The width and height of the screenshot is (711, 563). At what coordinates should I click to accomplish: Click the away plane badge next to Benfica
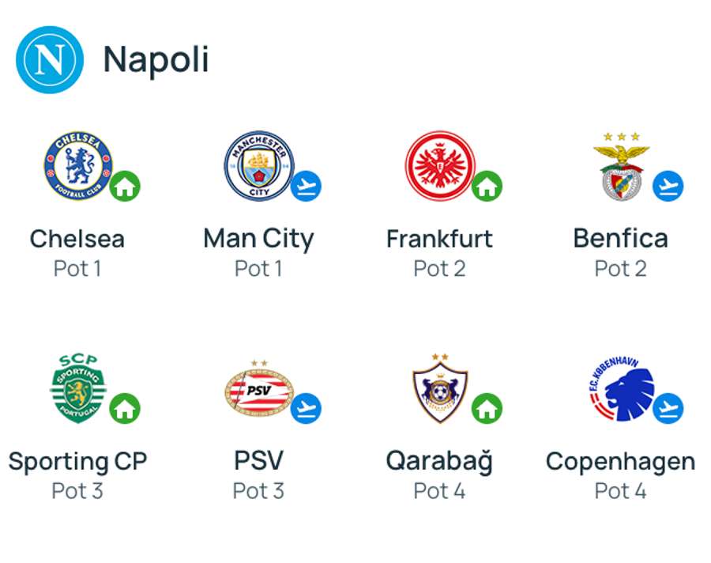pos(668,186)
